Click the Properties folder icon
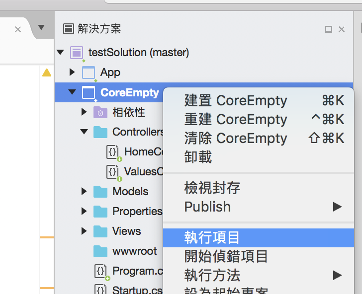 point(100,212)
